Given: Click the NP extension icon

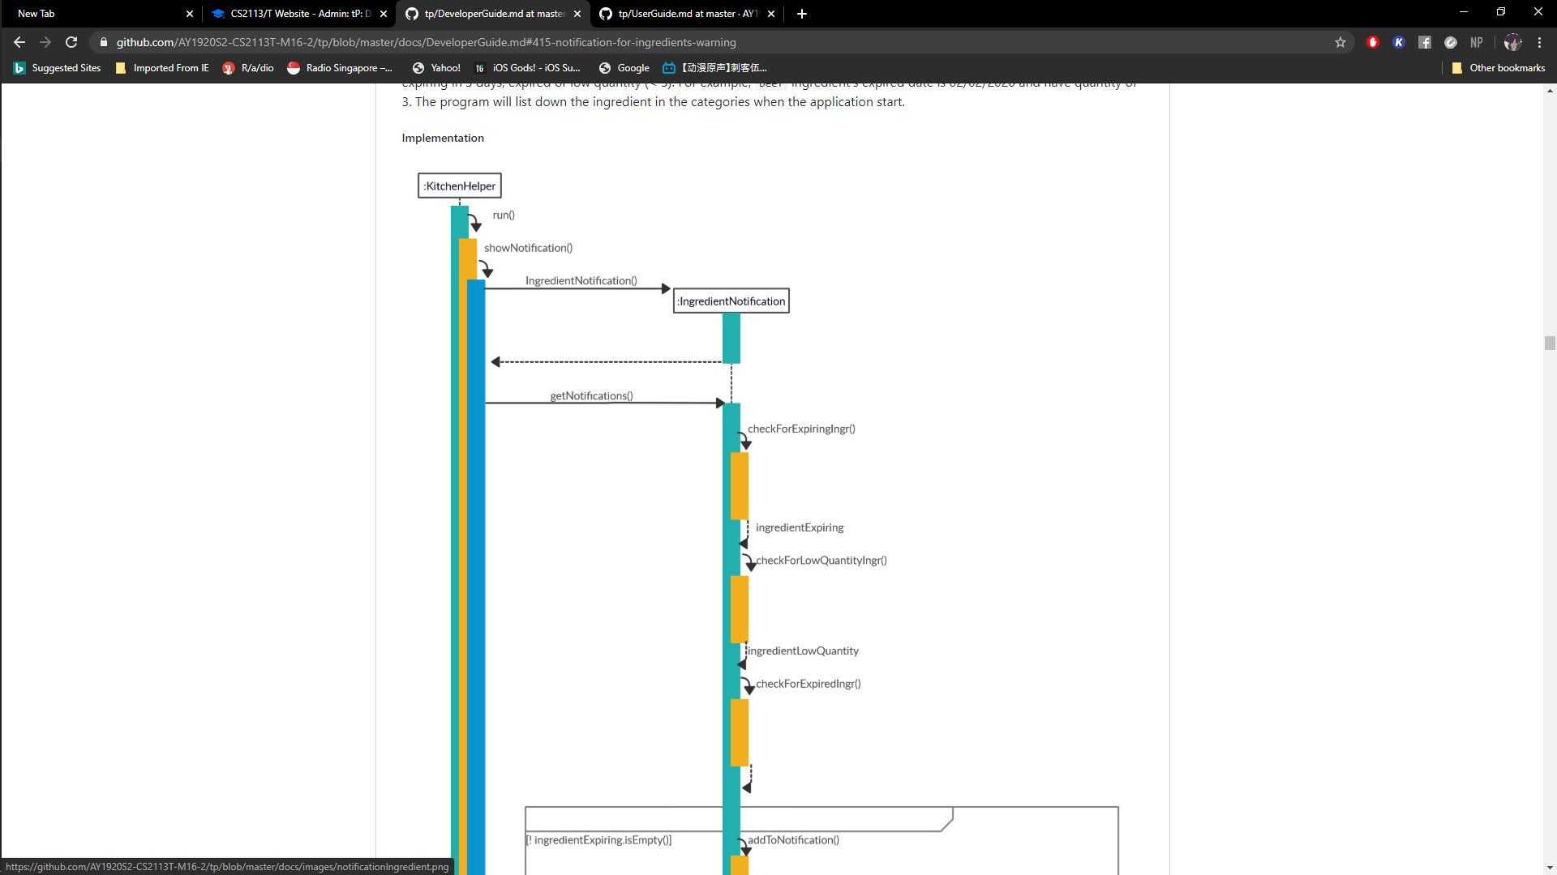Looking at the screenshot, I should tap(1477, 42).
